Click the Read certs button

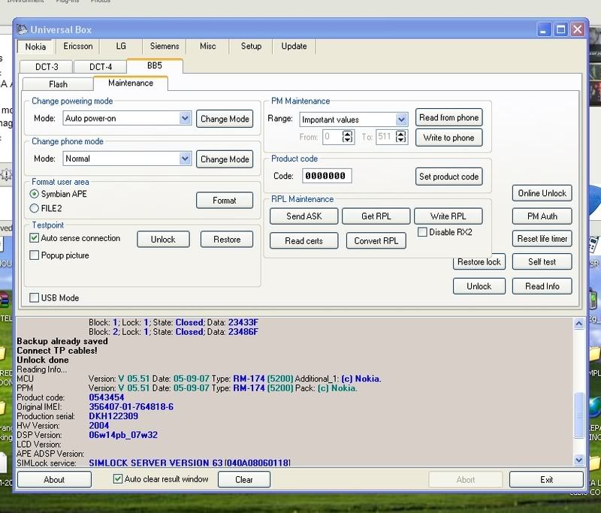[304, 240]
